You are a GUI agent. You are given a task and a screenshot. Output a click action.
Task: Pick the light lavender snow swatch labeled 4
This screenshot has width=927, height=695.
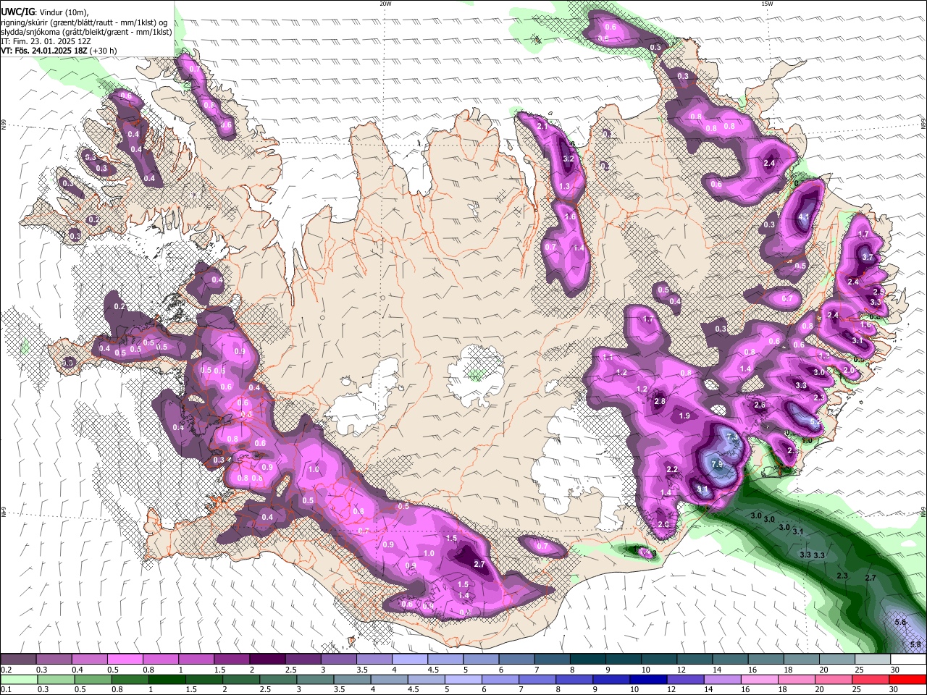click(x=408, y=660)
